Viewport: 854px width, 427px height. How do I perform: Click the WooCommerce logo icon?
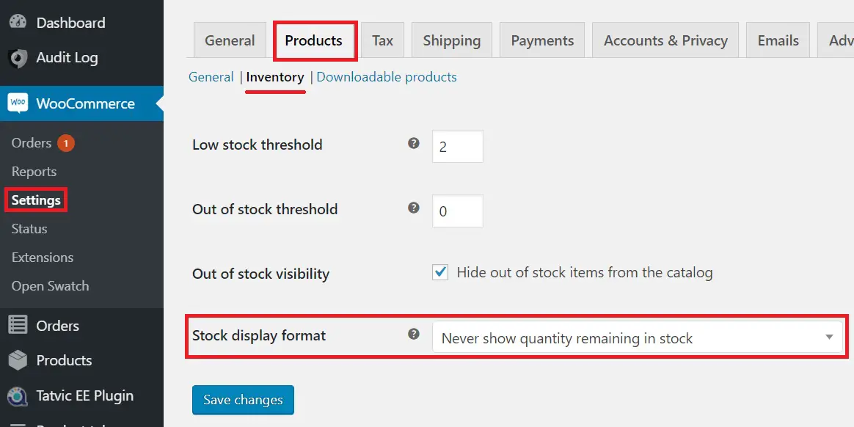pos(18,103)
